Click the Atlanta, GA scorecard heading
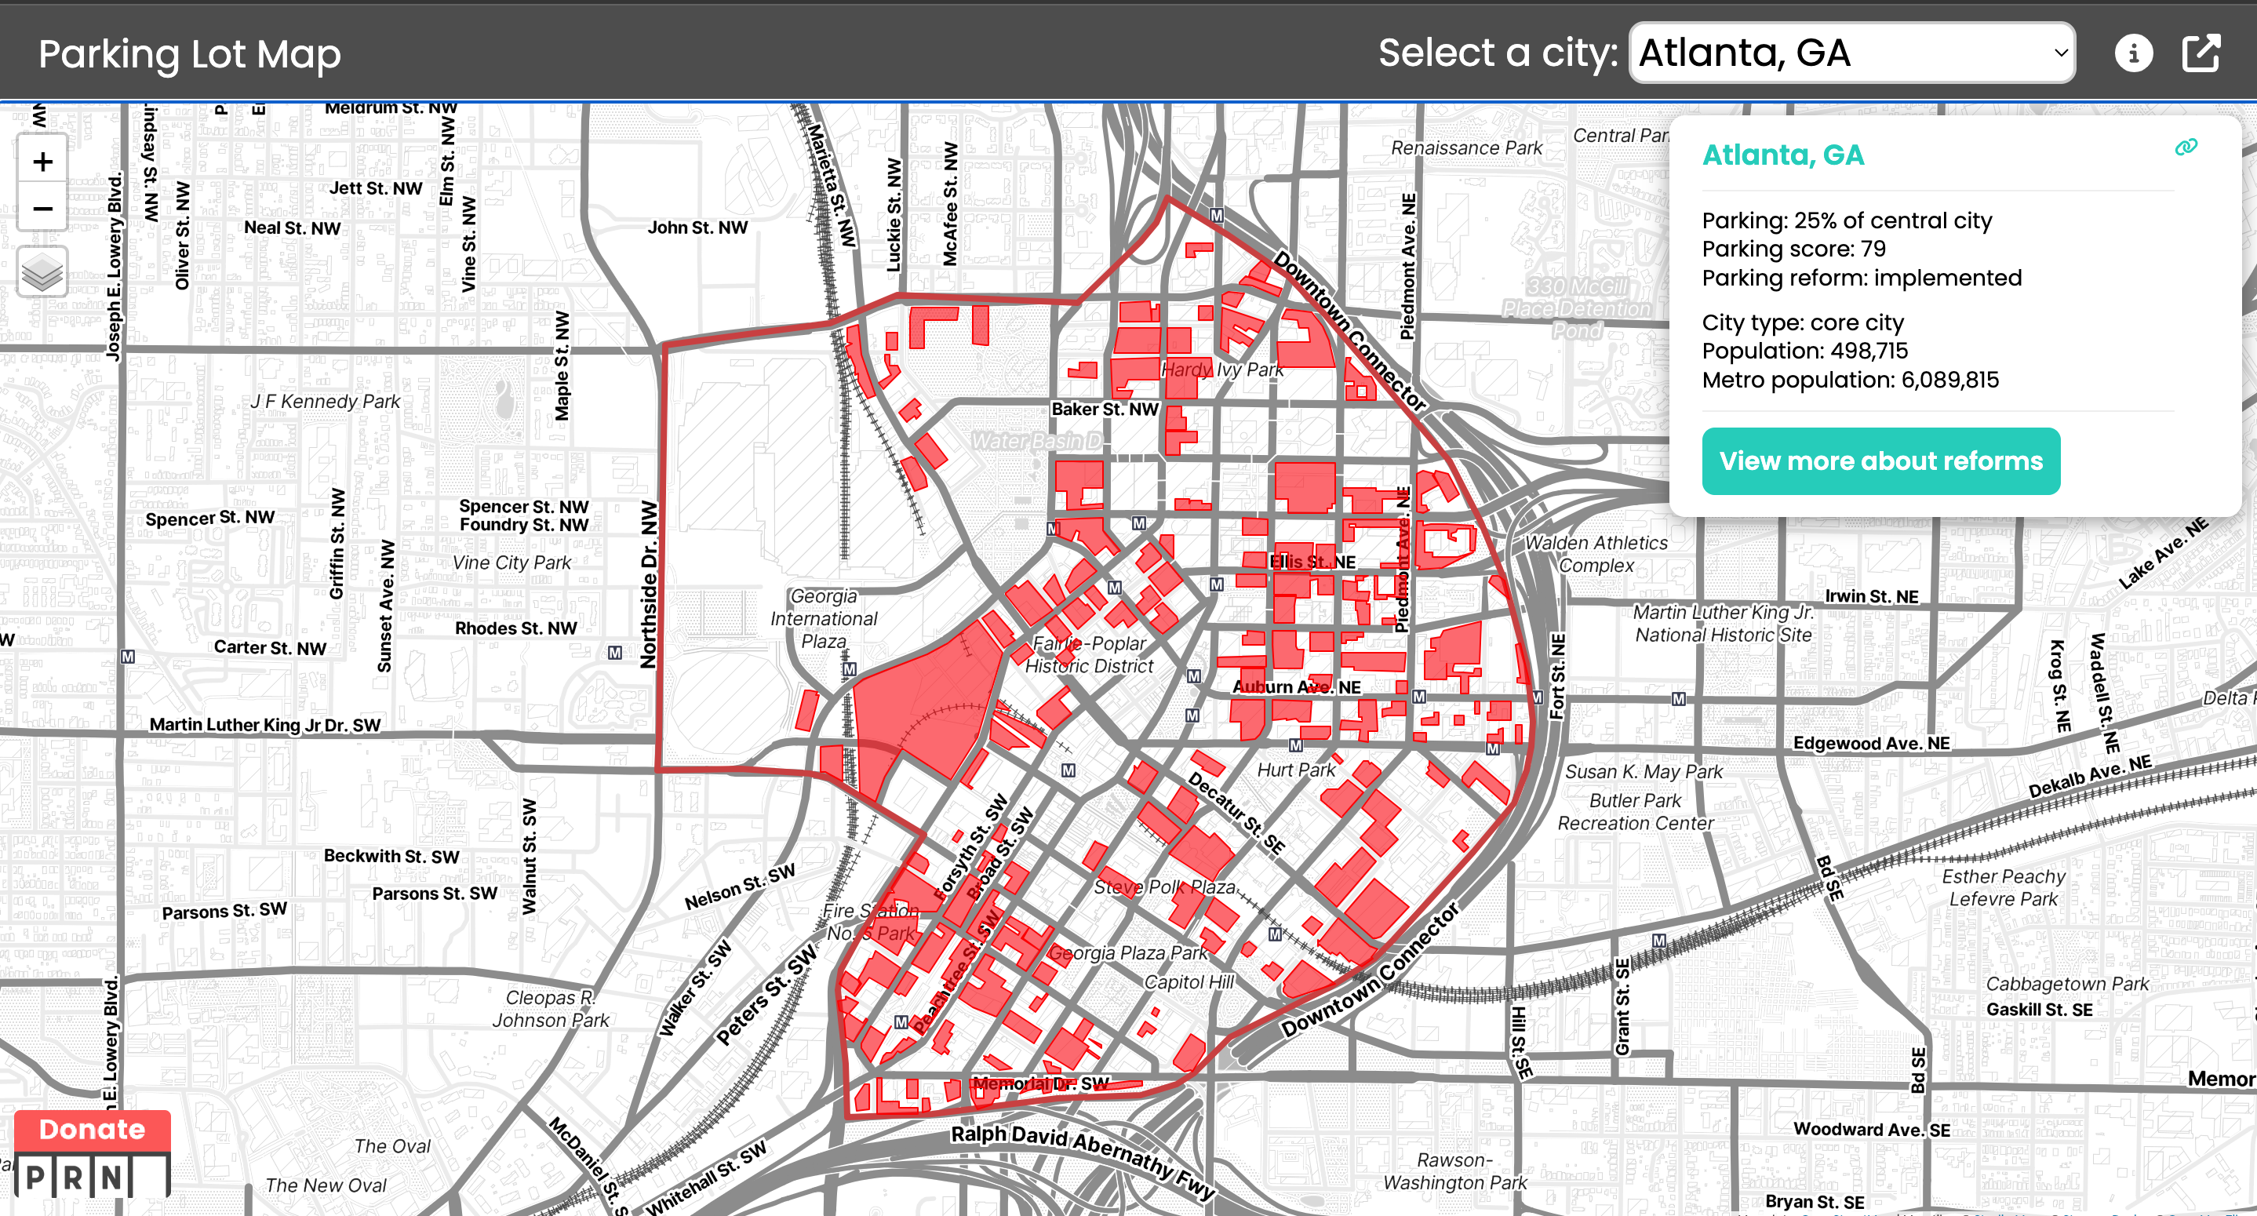This screenshot has width=2257, height=1216. (x=1783, y=155)
